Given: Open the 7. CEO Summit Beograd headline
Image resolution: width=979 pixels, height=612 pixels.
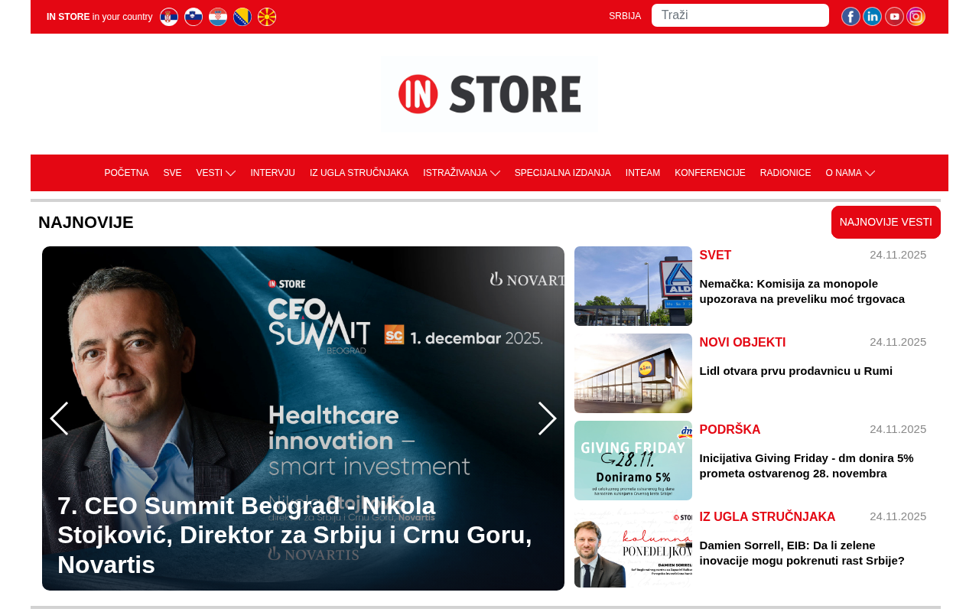Looking at the screenshot, I should 294,535.
